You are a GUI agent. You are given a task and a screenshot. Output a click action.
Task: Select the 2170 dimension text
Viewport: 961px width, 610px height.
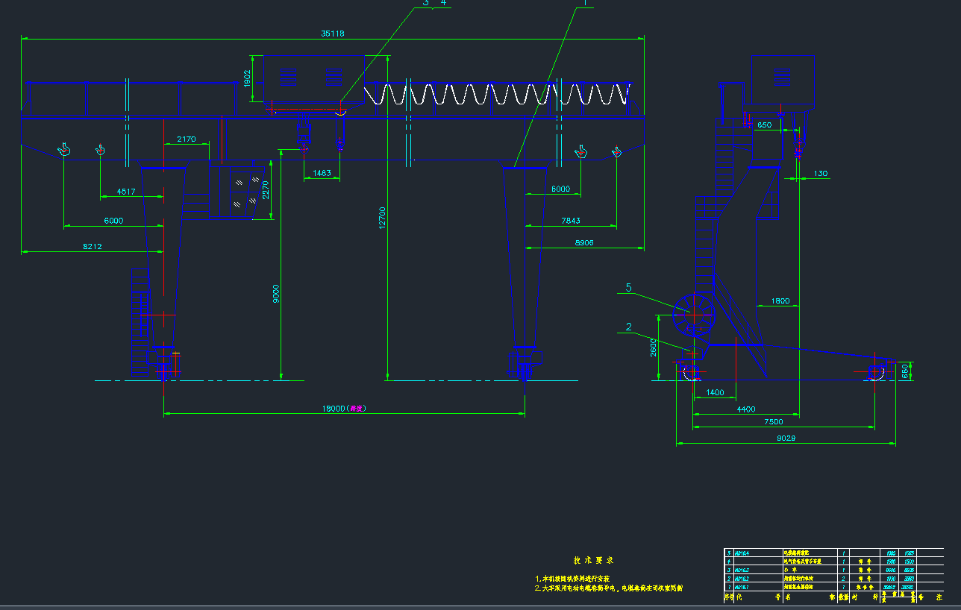pyautogui.click(x=186, y=139)
